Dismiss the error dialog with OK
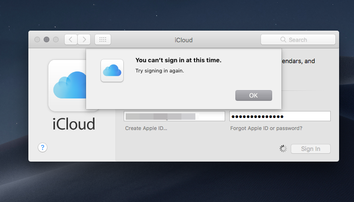The width and height of the screenshot is (354, 202). (254, 95)
